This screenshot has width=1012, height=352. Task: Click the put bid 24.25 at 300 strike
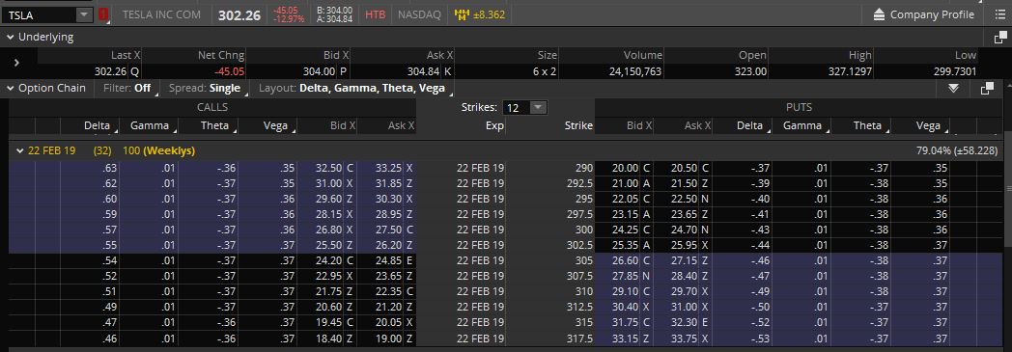(x=626, y=230)
